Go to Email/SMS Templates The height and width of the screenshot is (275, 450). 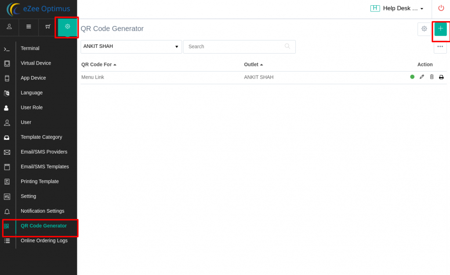point(45,166)
